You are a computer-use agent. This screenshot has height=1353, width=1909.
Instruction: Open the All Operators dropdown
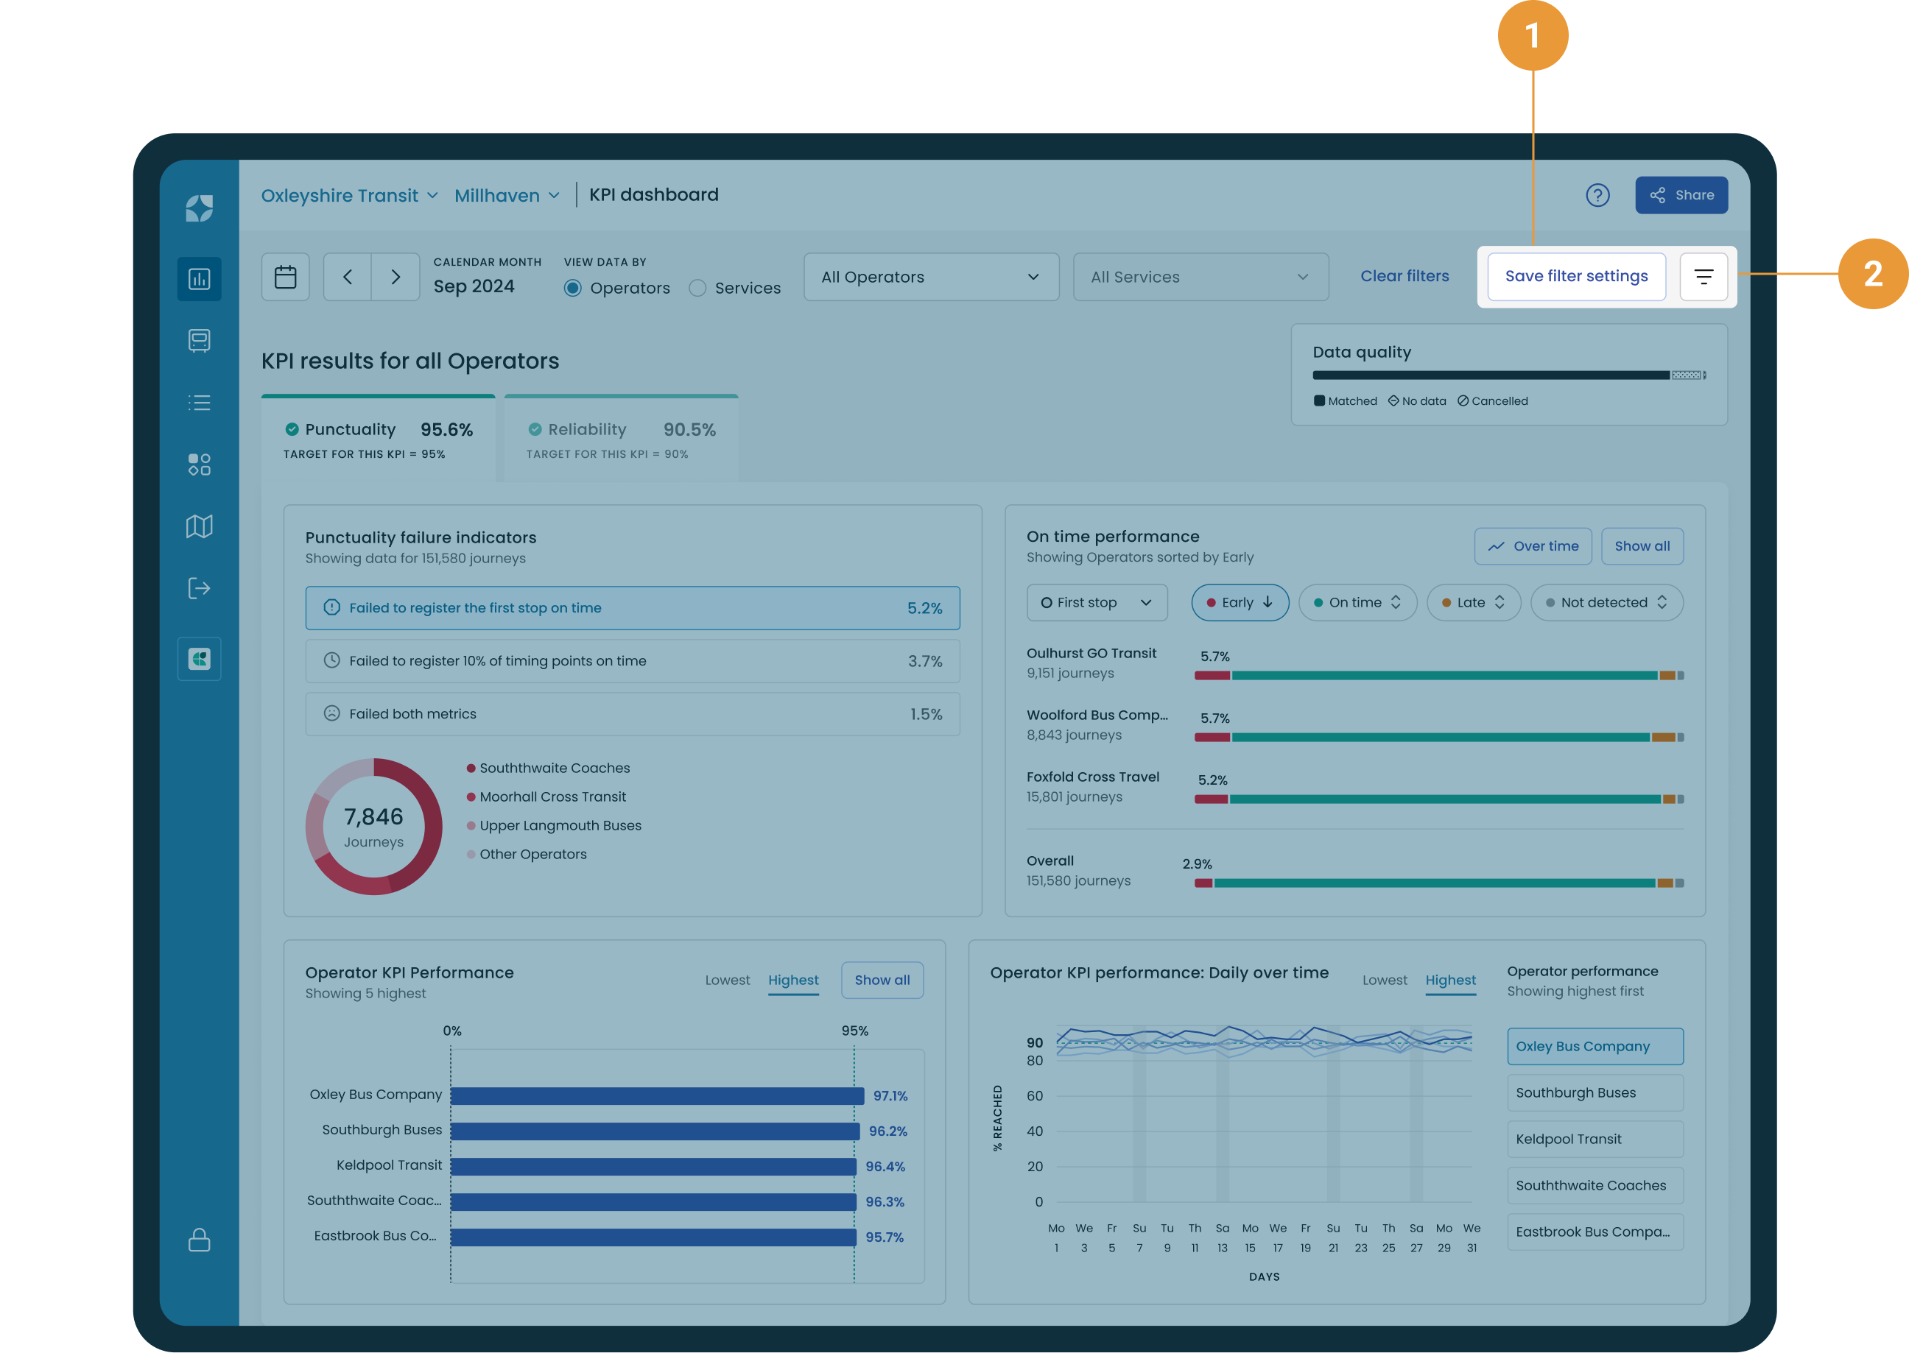click(x=930, y=277)
